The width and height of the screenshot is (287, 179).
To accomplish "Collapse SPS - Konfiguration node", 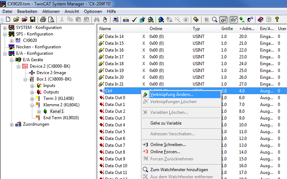I will tap(5, 34).
